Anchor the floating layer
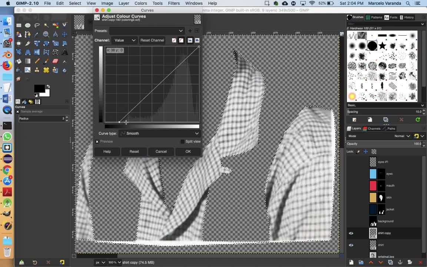Image resolution: width=427 pixels, height=267 pixels. coord(400,262)
